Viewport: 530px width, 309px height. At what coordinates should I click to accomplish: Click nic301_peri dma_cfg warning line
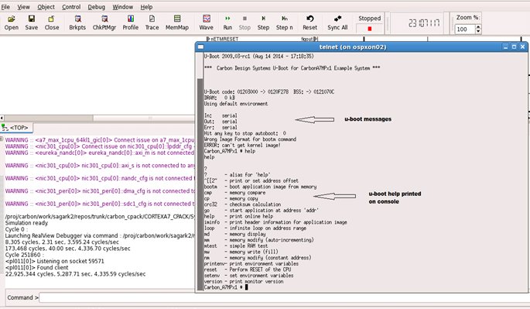click(x=100, y=191)
